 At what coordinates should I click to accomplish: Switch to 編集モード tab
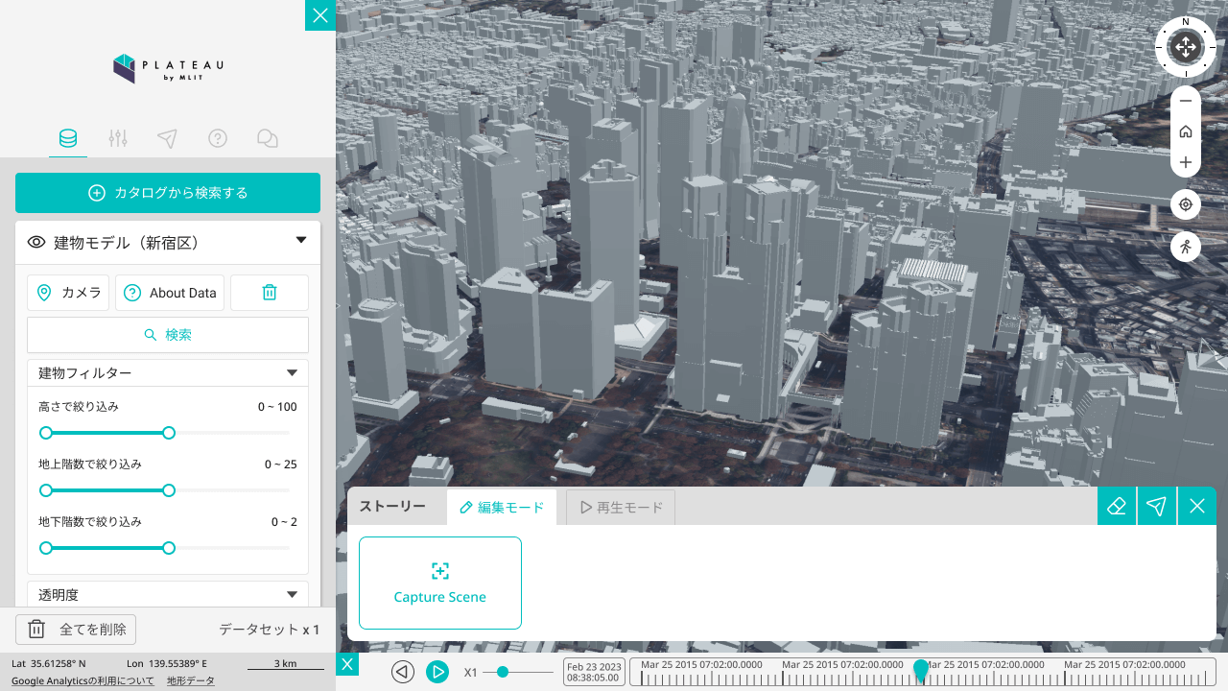coord(502,508)
